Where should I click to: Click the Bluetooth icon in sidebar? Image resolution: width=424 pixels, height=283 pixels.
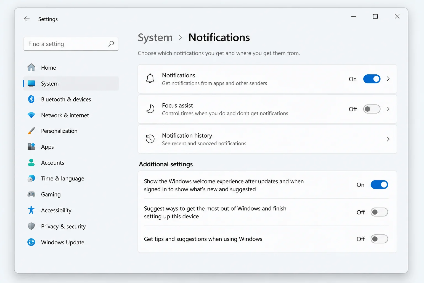(x=31, y=99)
